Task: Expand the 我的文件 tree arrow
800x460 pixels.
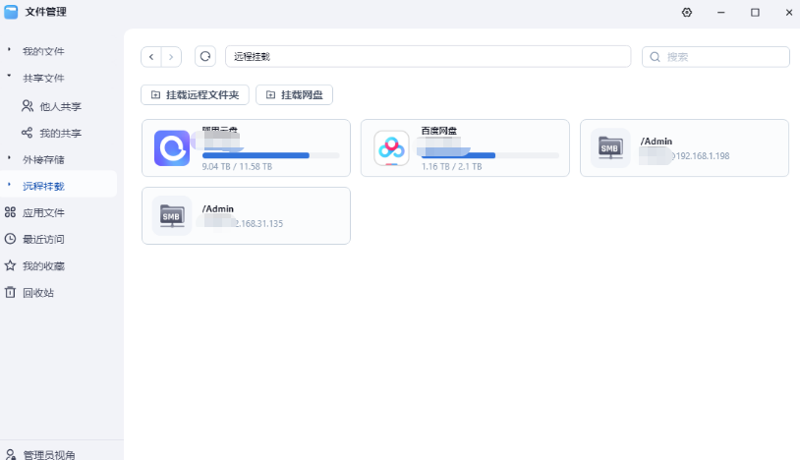Action: 9,49
